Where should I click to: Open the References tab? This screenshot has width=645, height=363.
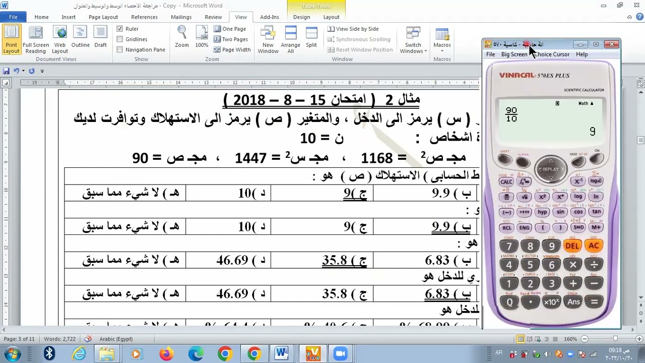[144, 17]
